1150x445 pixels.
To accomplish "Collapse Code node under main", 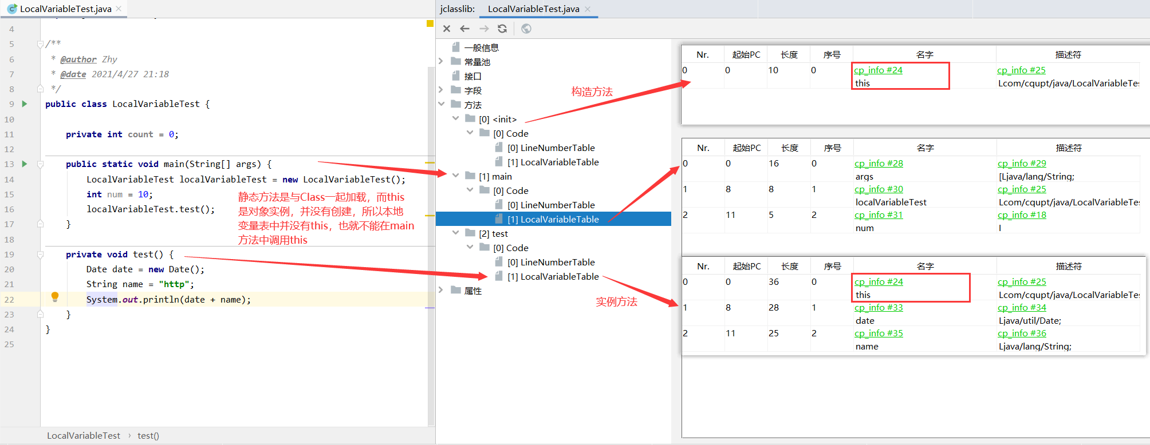I will point(470,190).
